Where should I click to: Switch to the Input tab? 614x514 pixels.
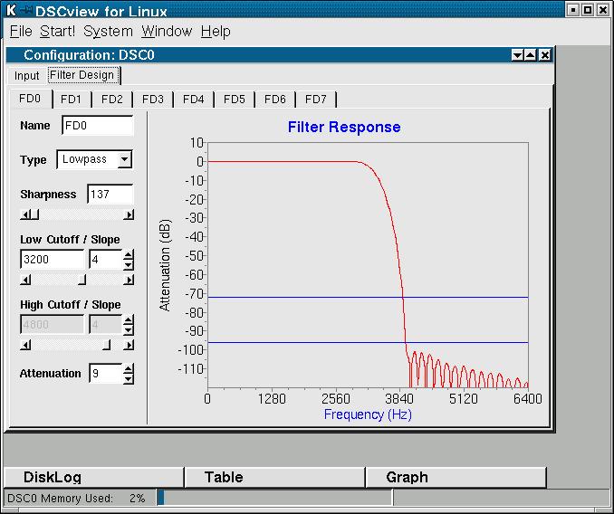pyautogui.click(x=26, y=75)
